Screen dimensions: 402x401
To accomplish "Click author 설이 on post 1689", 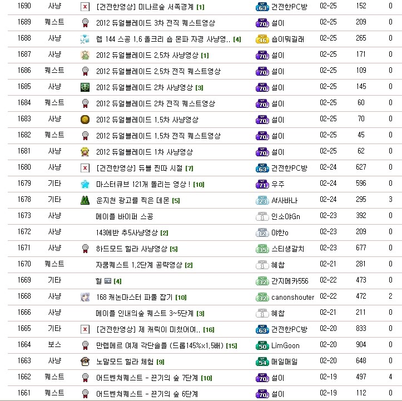I will click(277, 23).
